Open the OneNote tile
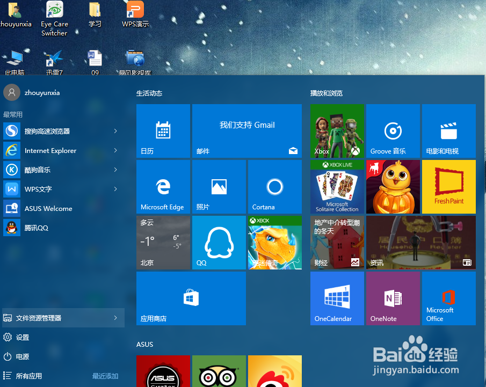 tap(393, 298)
